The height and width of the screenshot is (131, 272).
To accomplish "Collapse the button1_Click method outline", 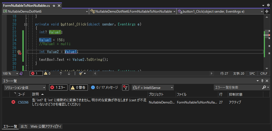I will point(26,24).
